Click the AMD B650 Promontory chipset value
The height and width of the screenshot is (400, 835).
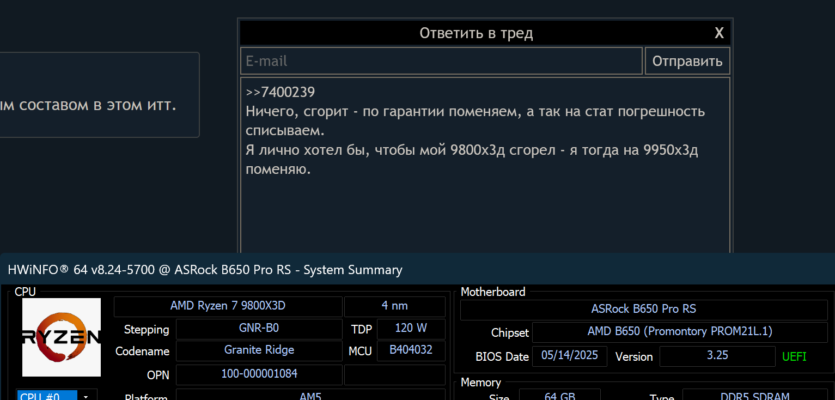(680, 332)
